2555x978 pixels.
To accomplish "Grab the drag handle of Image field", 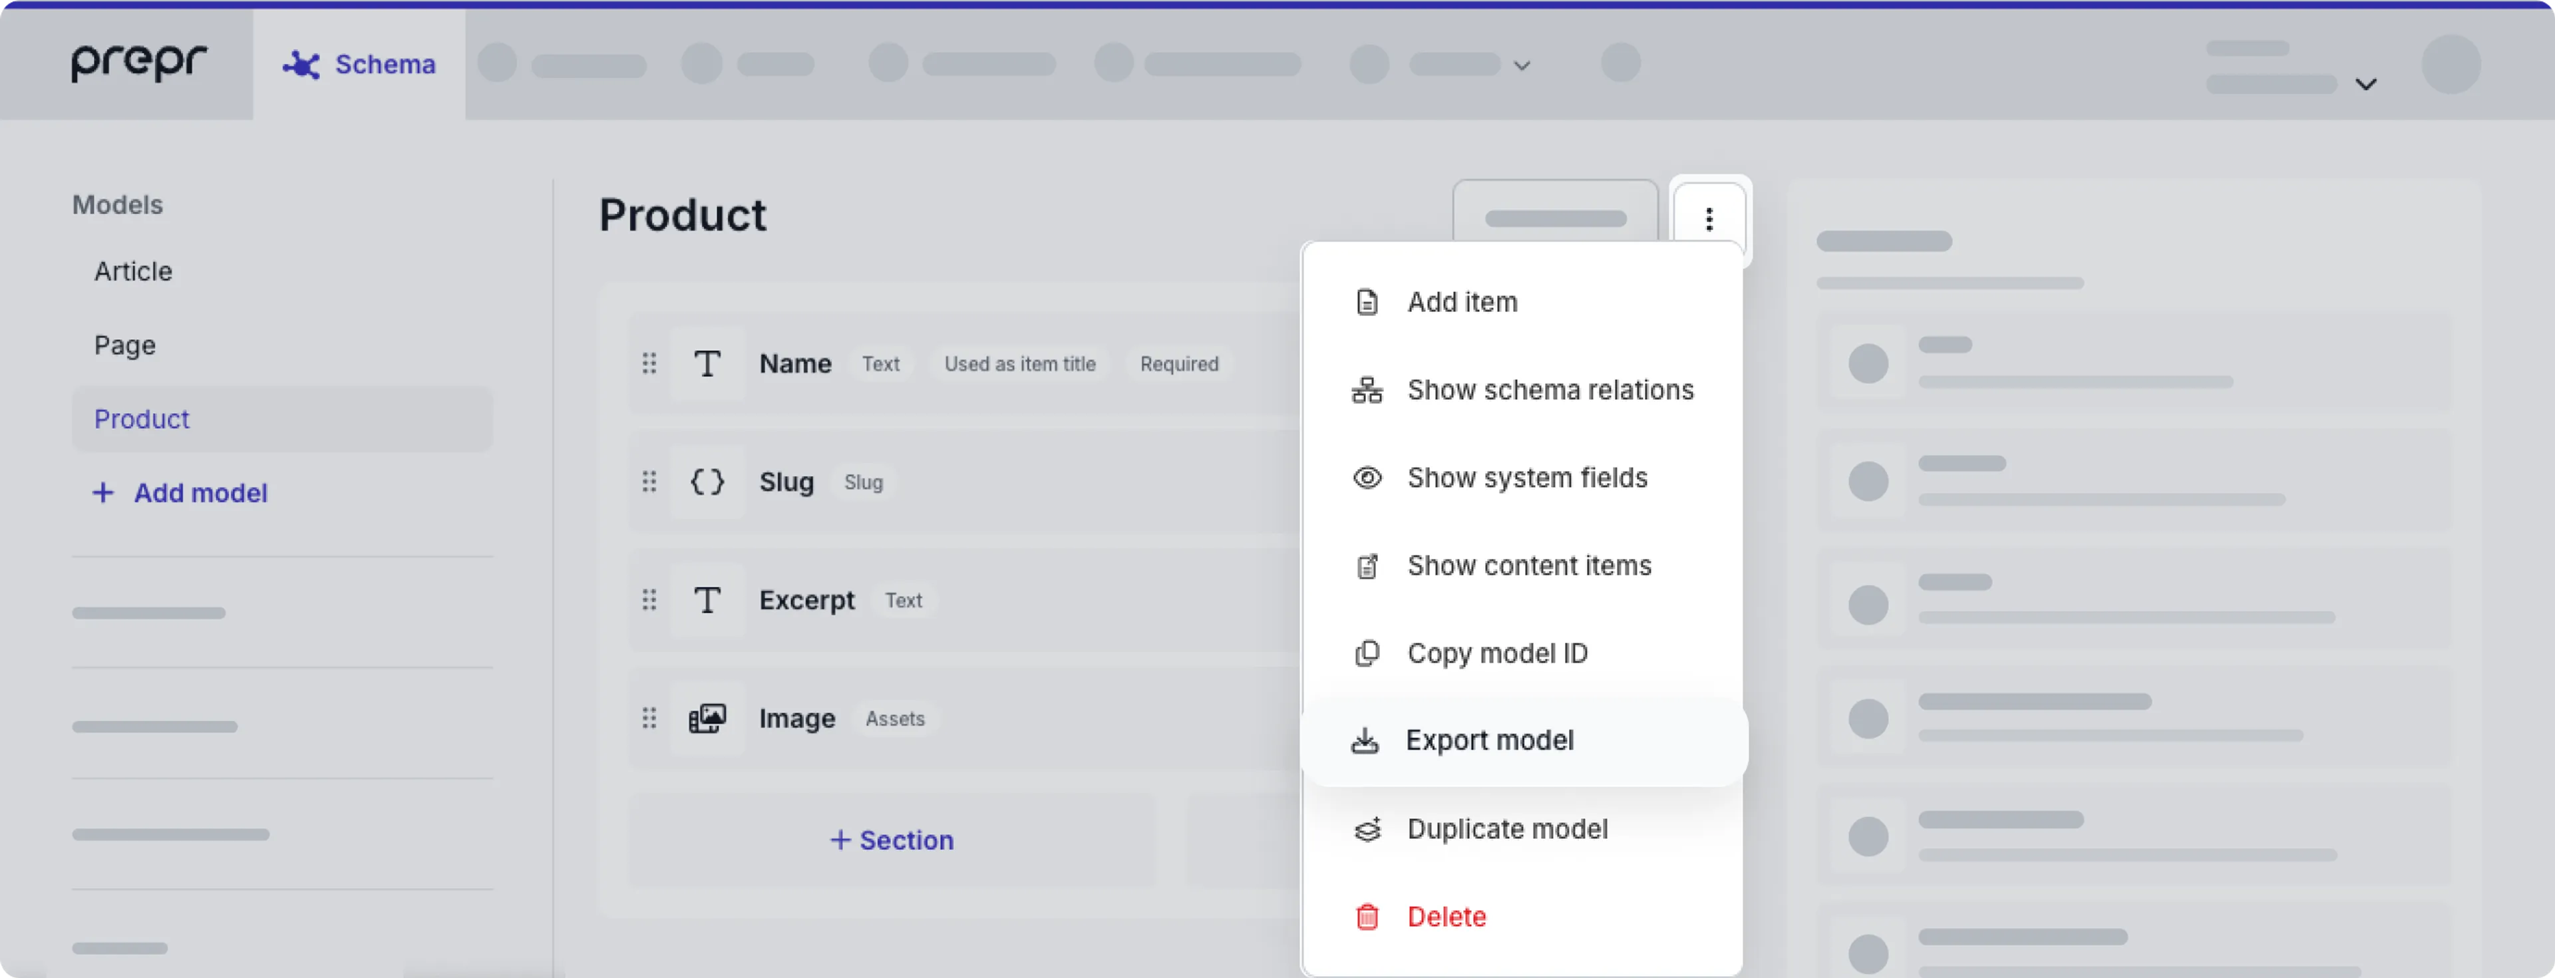I will 649,717.
